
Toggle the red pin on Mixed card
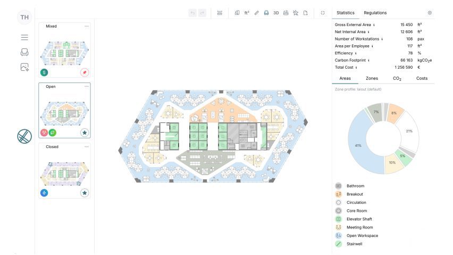tap(85, 72)
